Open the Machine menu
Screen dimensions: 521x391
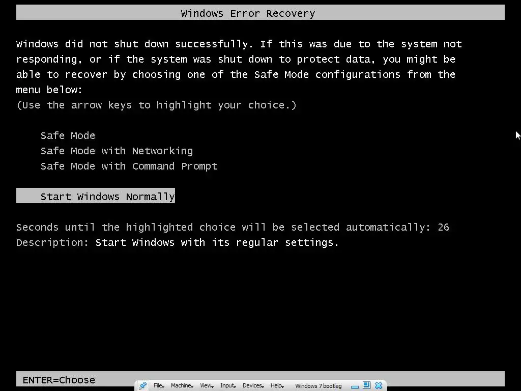[x=182, y=386]
